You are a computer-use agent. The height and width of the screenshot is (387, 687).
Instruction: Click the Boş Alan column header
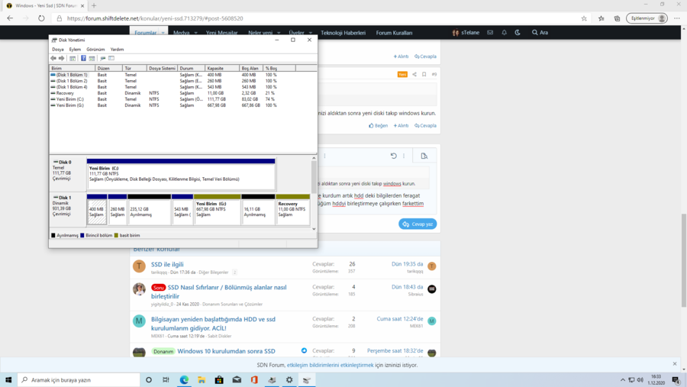click(251, 69)
